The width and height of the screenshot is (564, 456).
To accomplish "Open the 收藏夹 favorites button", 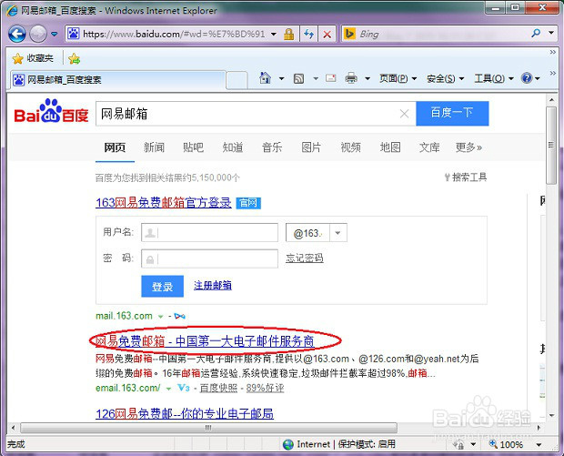I will 33,58.
